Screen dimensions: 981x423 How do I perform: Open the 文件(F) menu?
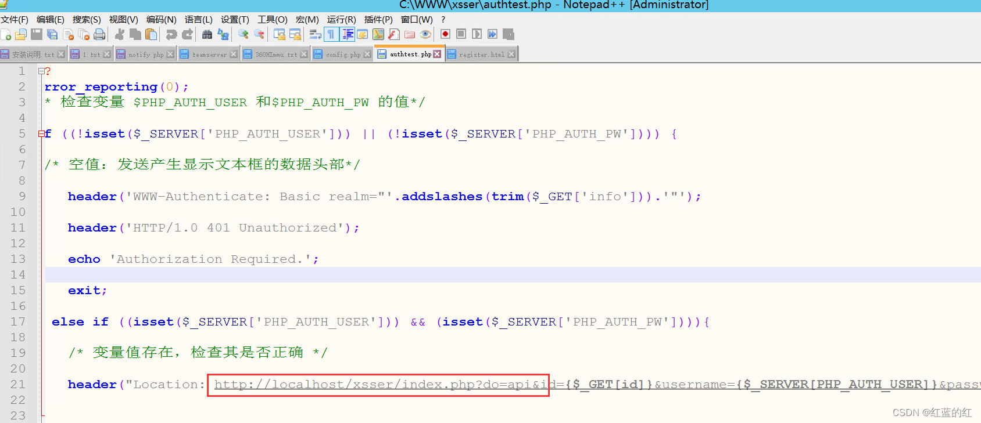tap(15, 20)
